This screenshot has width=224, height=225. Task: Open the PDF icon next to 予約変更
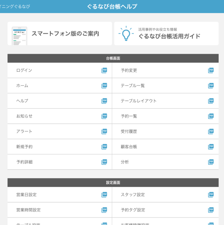click(211, 70)
